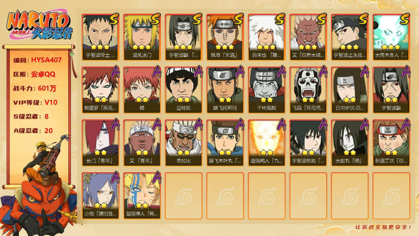Click the Naruto Mobile 火影忍者 logo
Screen dimensions: 419x236
(x=40, y=25)
